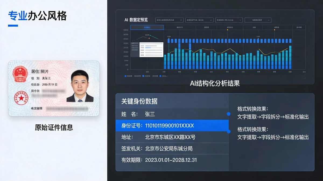The width and height of the screenshot is (323, 181).
Task: Click the blue connector dot beside 姓名 row
Action: (229, 114)
